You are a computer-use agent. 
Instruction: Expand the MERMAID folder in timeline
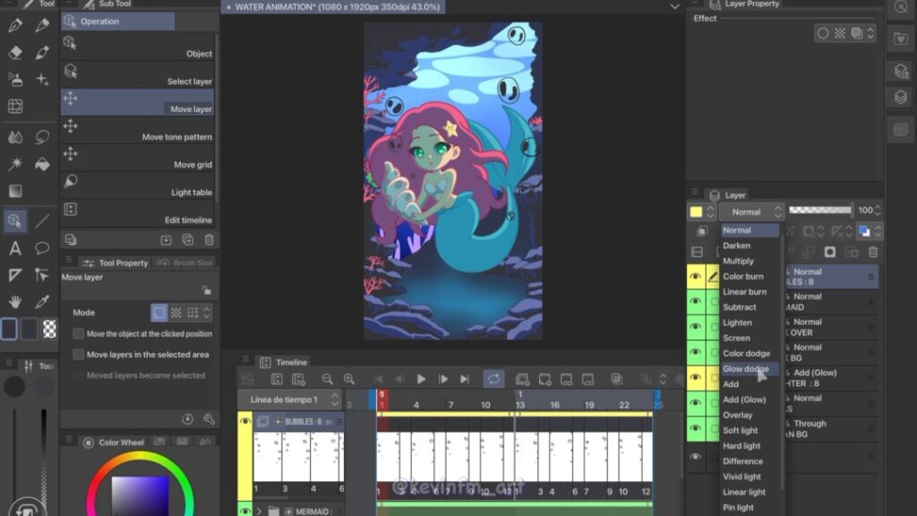(x=259, y=512)
